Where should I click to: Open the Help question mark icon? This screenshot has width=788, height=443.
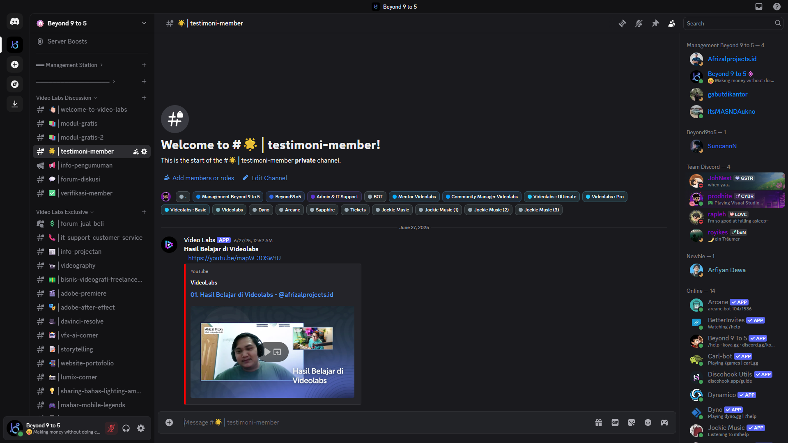coord(777,7)
